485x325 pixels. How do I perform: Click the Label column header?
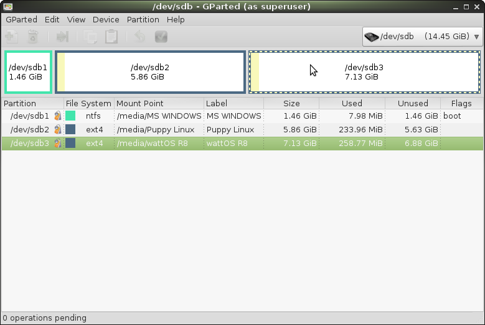(234, 103)
